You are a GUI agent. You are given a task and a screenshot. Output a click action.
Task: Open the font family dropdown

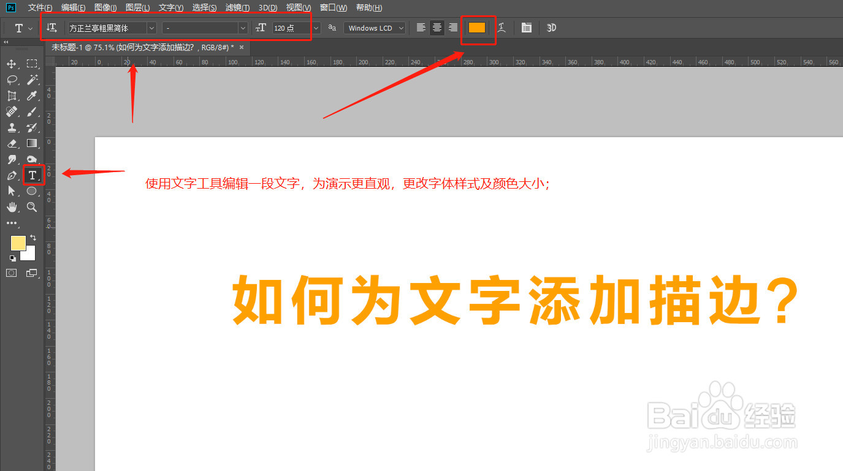151,28
